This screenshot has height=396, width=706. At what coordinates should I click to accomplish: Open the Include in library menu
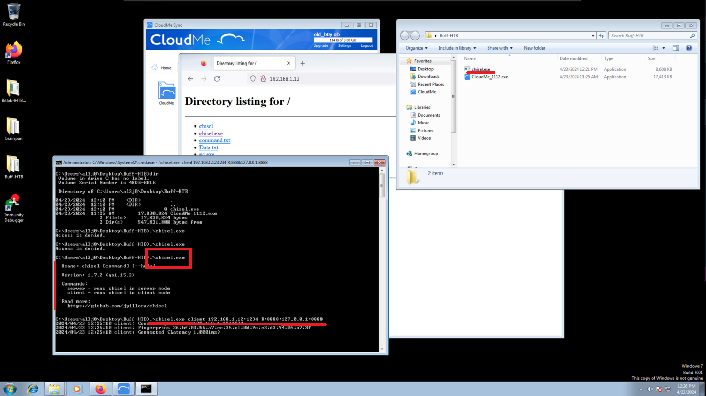click(x=457, y=48)
